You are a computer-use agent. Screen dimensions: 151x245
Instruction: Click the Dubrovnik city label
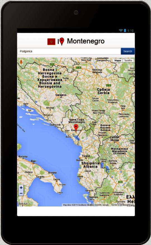click(x=55, y=125)
